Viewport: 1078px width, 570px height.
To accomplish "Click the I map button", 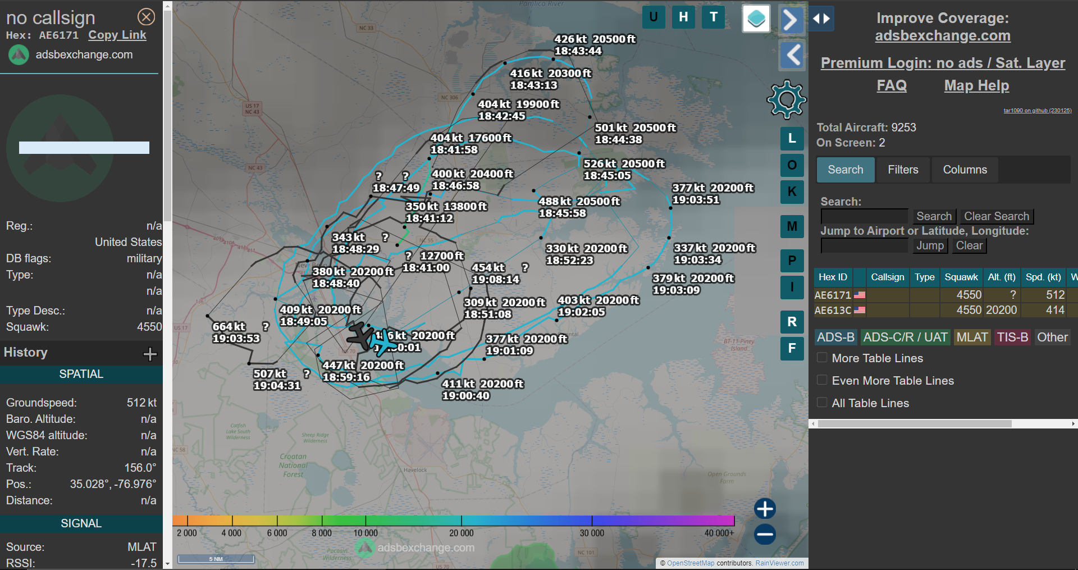I will [792, 287].
